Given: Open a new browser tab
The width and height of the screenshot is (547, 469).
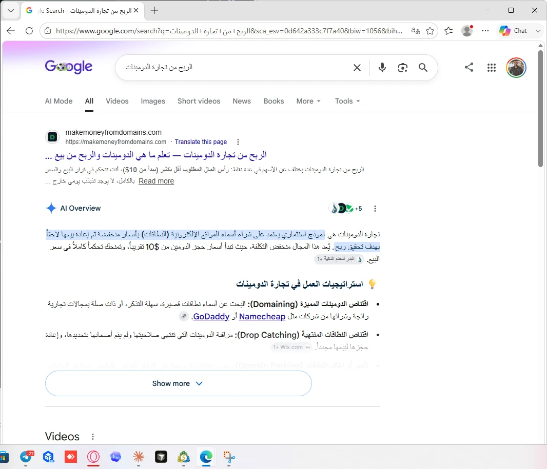Looking at the screenshot, I should coord(154,10).
